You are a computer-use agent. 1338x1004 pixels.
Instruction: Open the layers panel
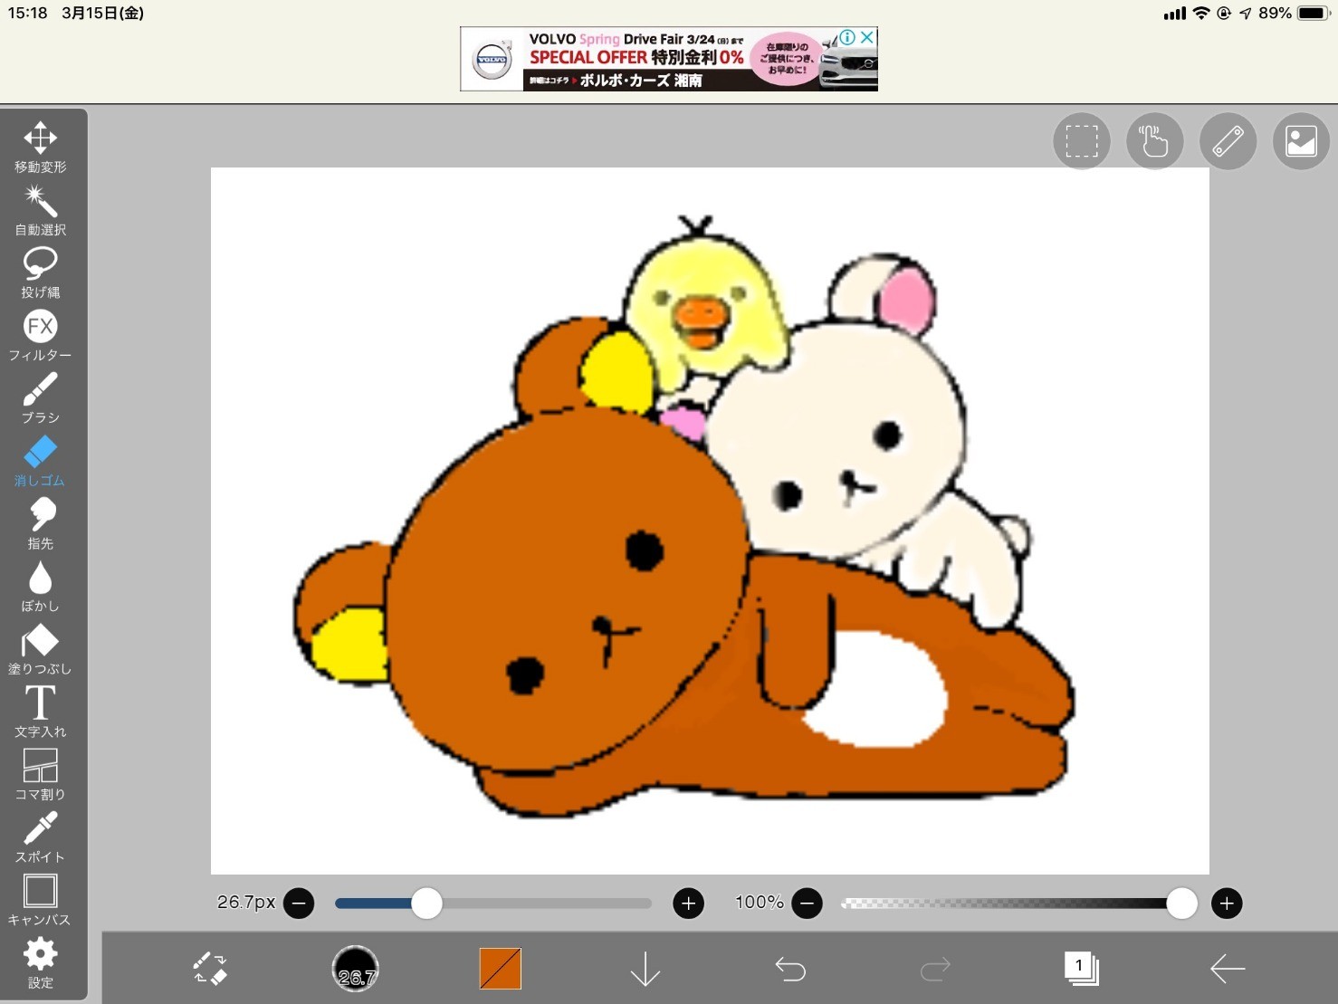(x=1081, y=969)
